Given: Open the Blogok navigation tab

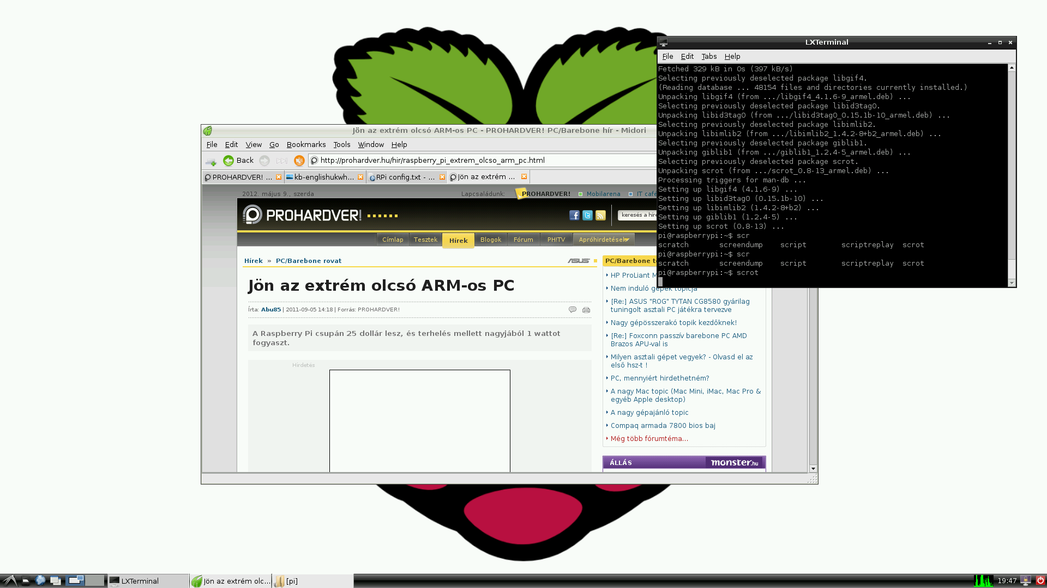Looking at the screenshot, I should click(x=491, y=240).
